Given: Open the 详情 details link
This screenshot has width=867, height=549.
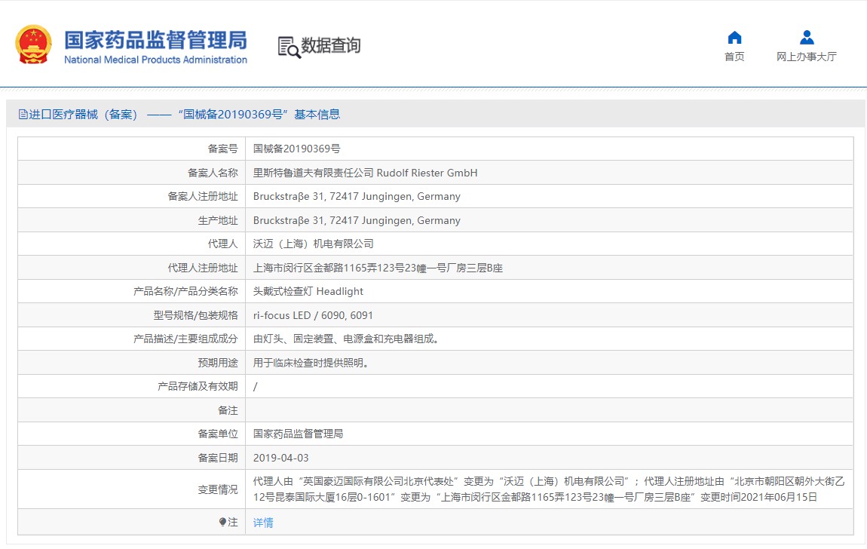Looking at the screenshot, I should pyautogui.click(x=263, y=523).
